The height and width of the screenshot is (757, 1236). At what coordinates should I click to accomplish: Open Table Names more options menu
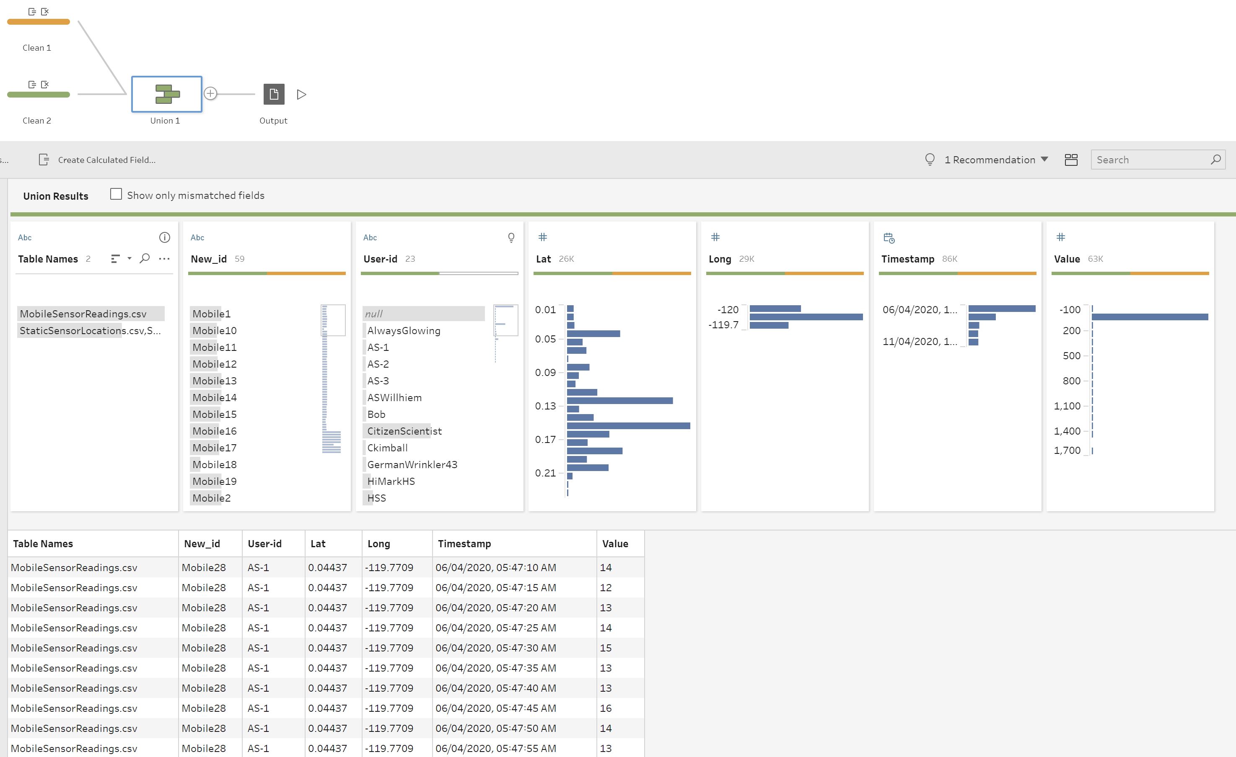[164, 258]
